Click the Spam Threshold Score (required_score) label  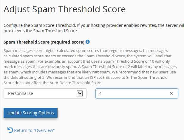click(44, 42)
